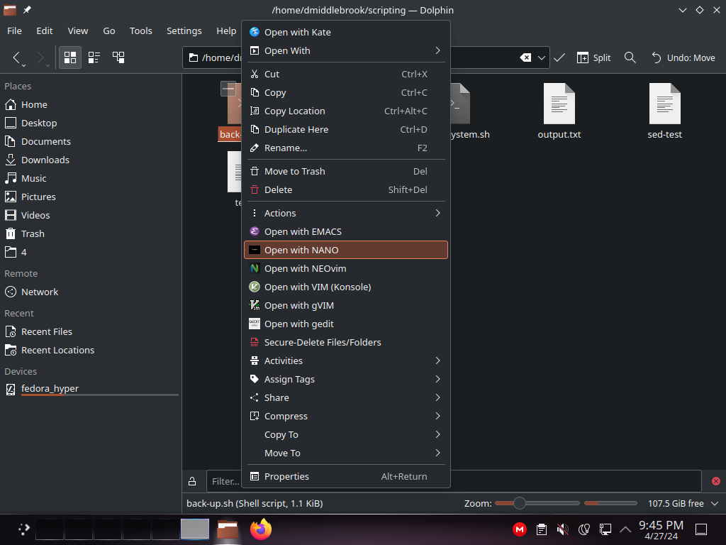Open the Settings menu
This screenshot has width=726, height=545.
184,31
